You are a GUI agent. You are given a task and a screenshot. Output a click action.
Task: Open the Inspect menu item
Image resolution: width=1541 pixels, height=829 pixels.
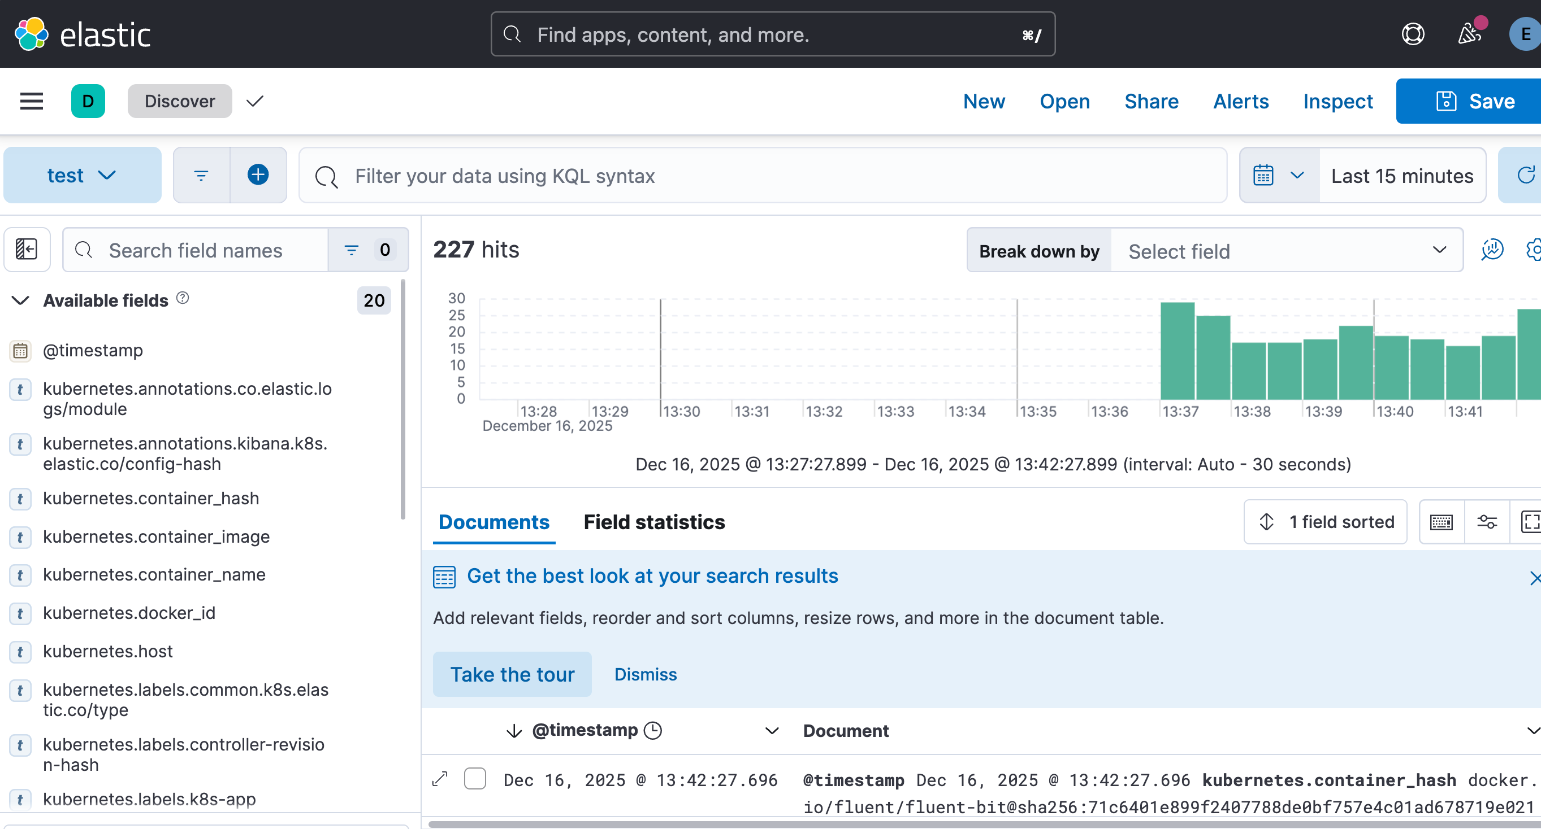click(1337, 101)
